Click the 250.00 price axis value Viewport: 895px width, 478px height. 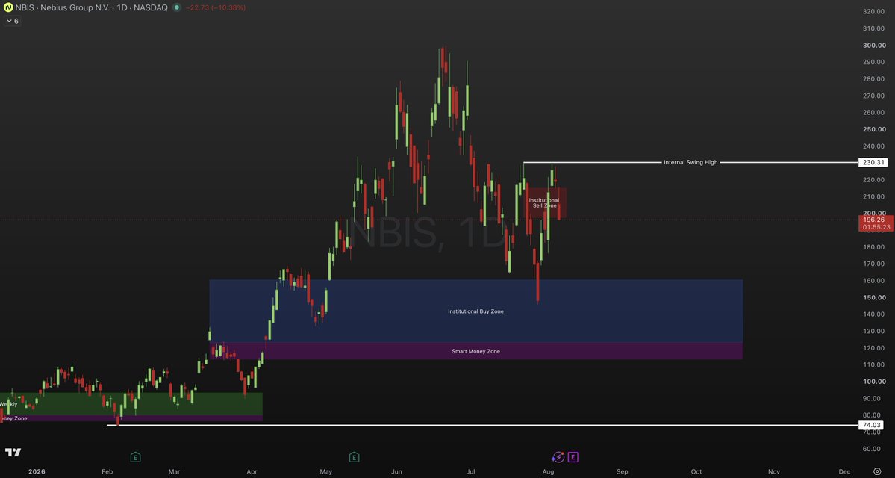pos(873,129)
